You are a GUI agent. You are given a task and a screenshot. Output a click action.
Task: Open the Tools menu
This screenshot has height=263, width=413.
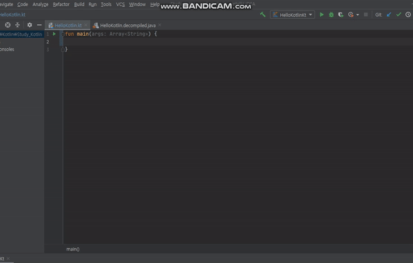coord(106,5)
